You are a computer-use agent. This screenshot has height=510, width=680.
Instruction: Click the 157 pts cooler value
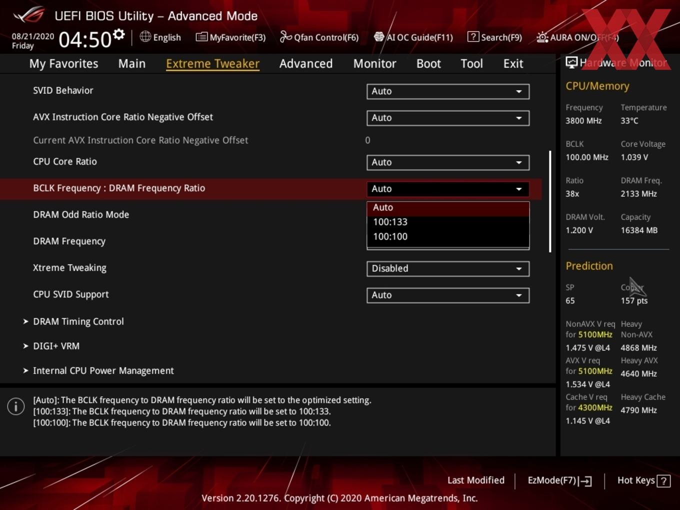pos(634,300)
